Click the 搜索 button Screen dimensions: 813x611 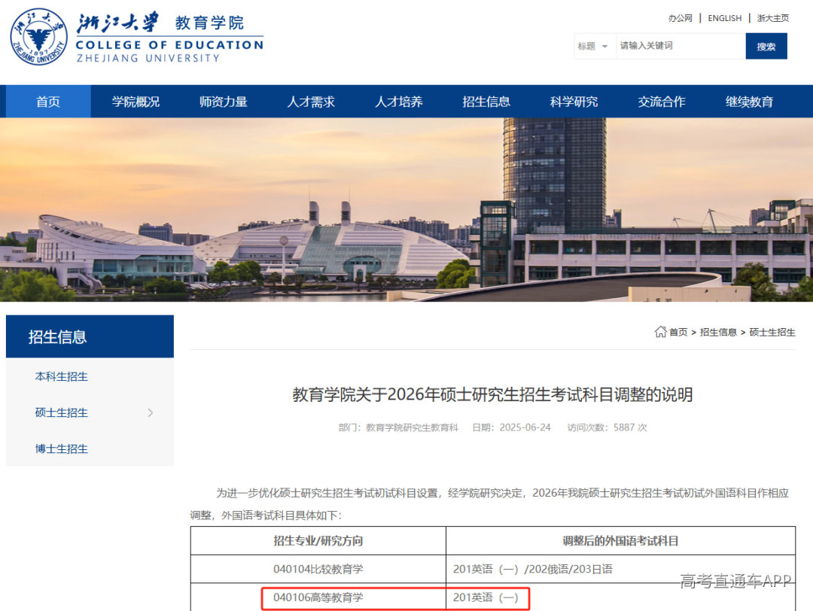click(x=766, y=46)
